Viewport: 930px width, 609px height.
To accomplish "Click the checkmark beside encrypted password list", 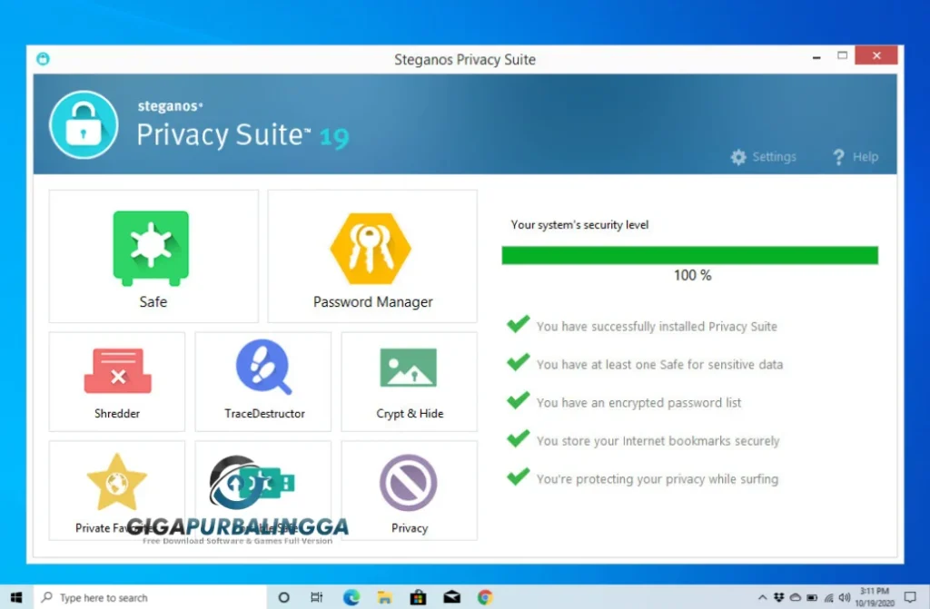I will pos(518,400).
